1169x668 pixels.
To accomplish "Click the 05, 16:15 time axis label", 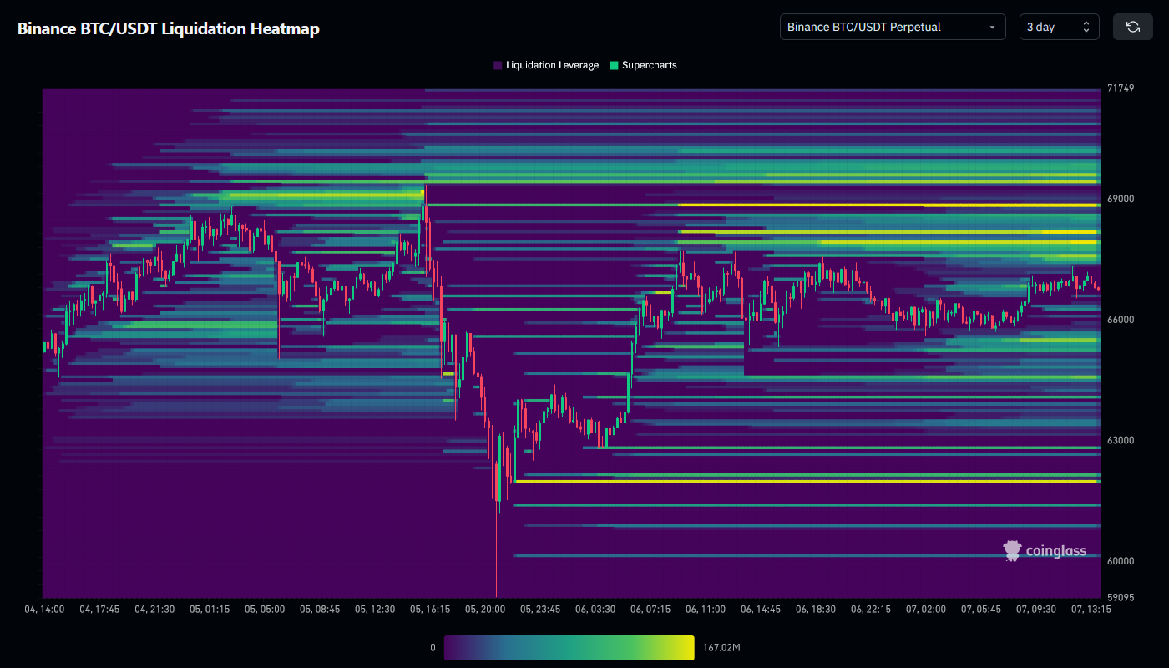I will [430, 610].
